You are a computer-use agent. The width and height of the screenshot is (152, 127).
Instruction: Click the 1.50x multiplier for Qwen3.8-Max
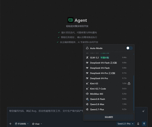pos(124,104)
